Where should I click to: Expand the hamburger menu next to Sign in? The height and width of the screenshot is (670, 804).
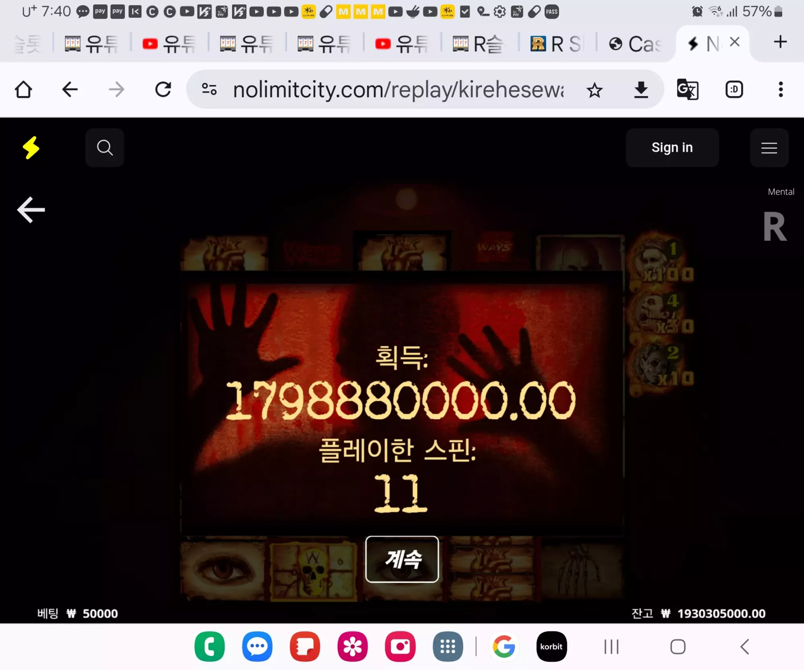coord(769,148)
